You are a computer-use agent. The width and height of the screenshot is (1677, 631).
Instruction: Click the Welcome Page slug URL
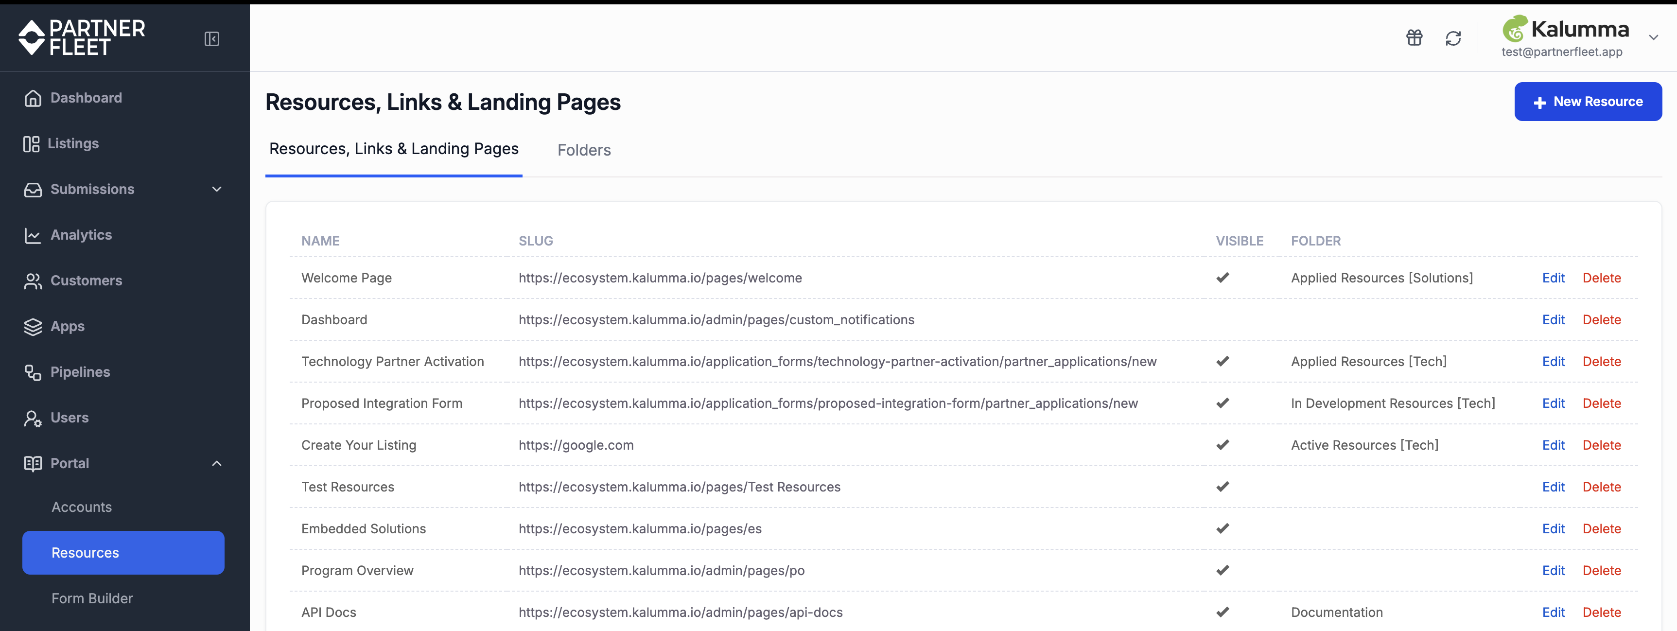click(660, 278)
